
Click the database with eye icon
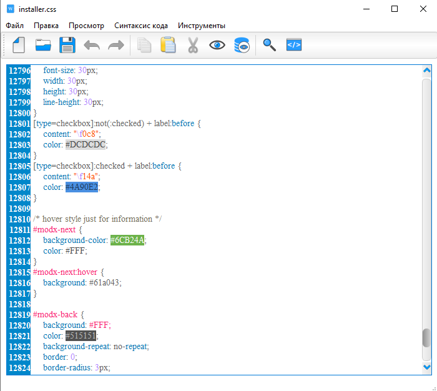(x=242, y=45)
